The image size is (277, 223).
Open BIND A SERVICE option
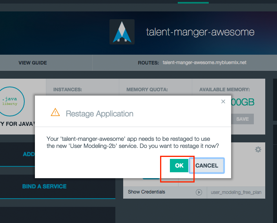point(44,186)
